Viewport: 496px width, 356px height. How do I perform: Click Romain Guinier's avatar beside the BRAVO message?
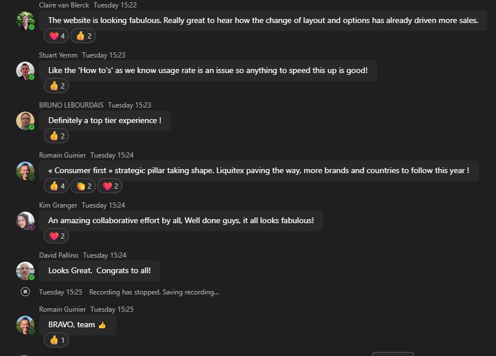coord(25,325)
